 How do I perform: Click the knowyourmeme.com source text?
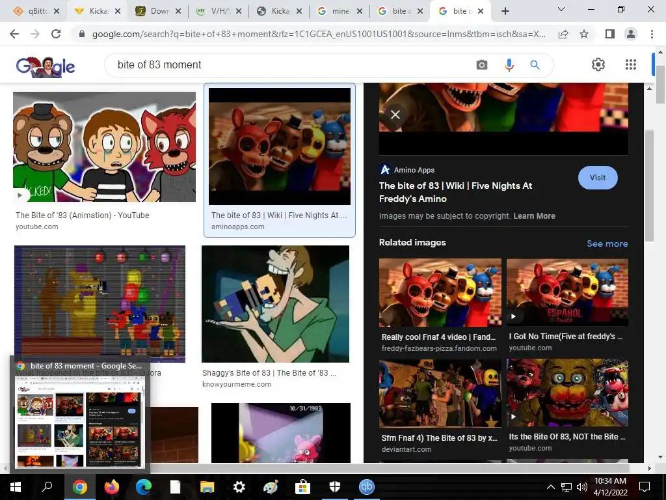click(237, 384)
